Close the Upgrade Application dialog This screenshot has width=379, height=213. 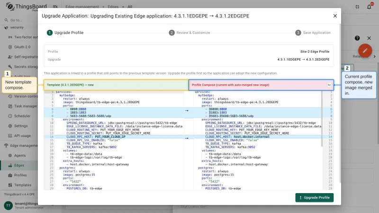pyautogui.click(x=335, y=16)
